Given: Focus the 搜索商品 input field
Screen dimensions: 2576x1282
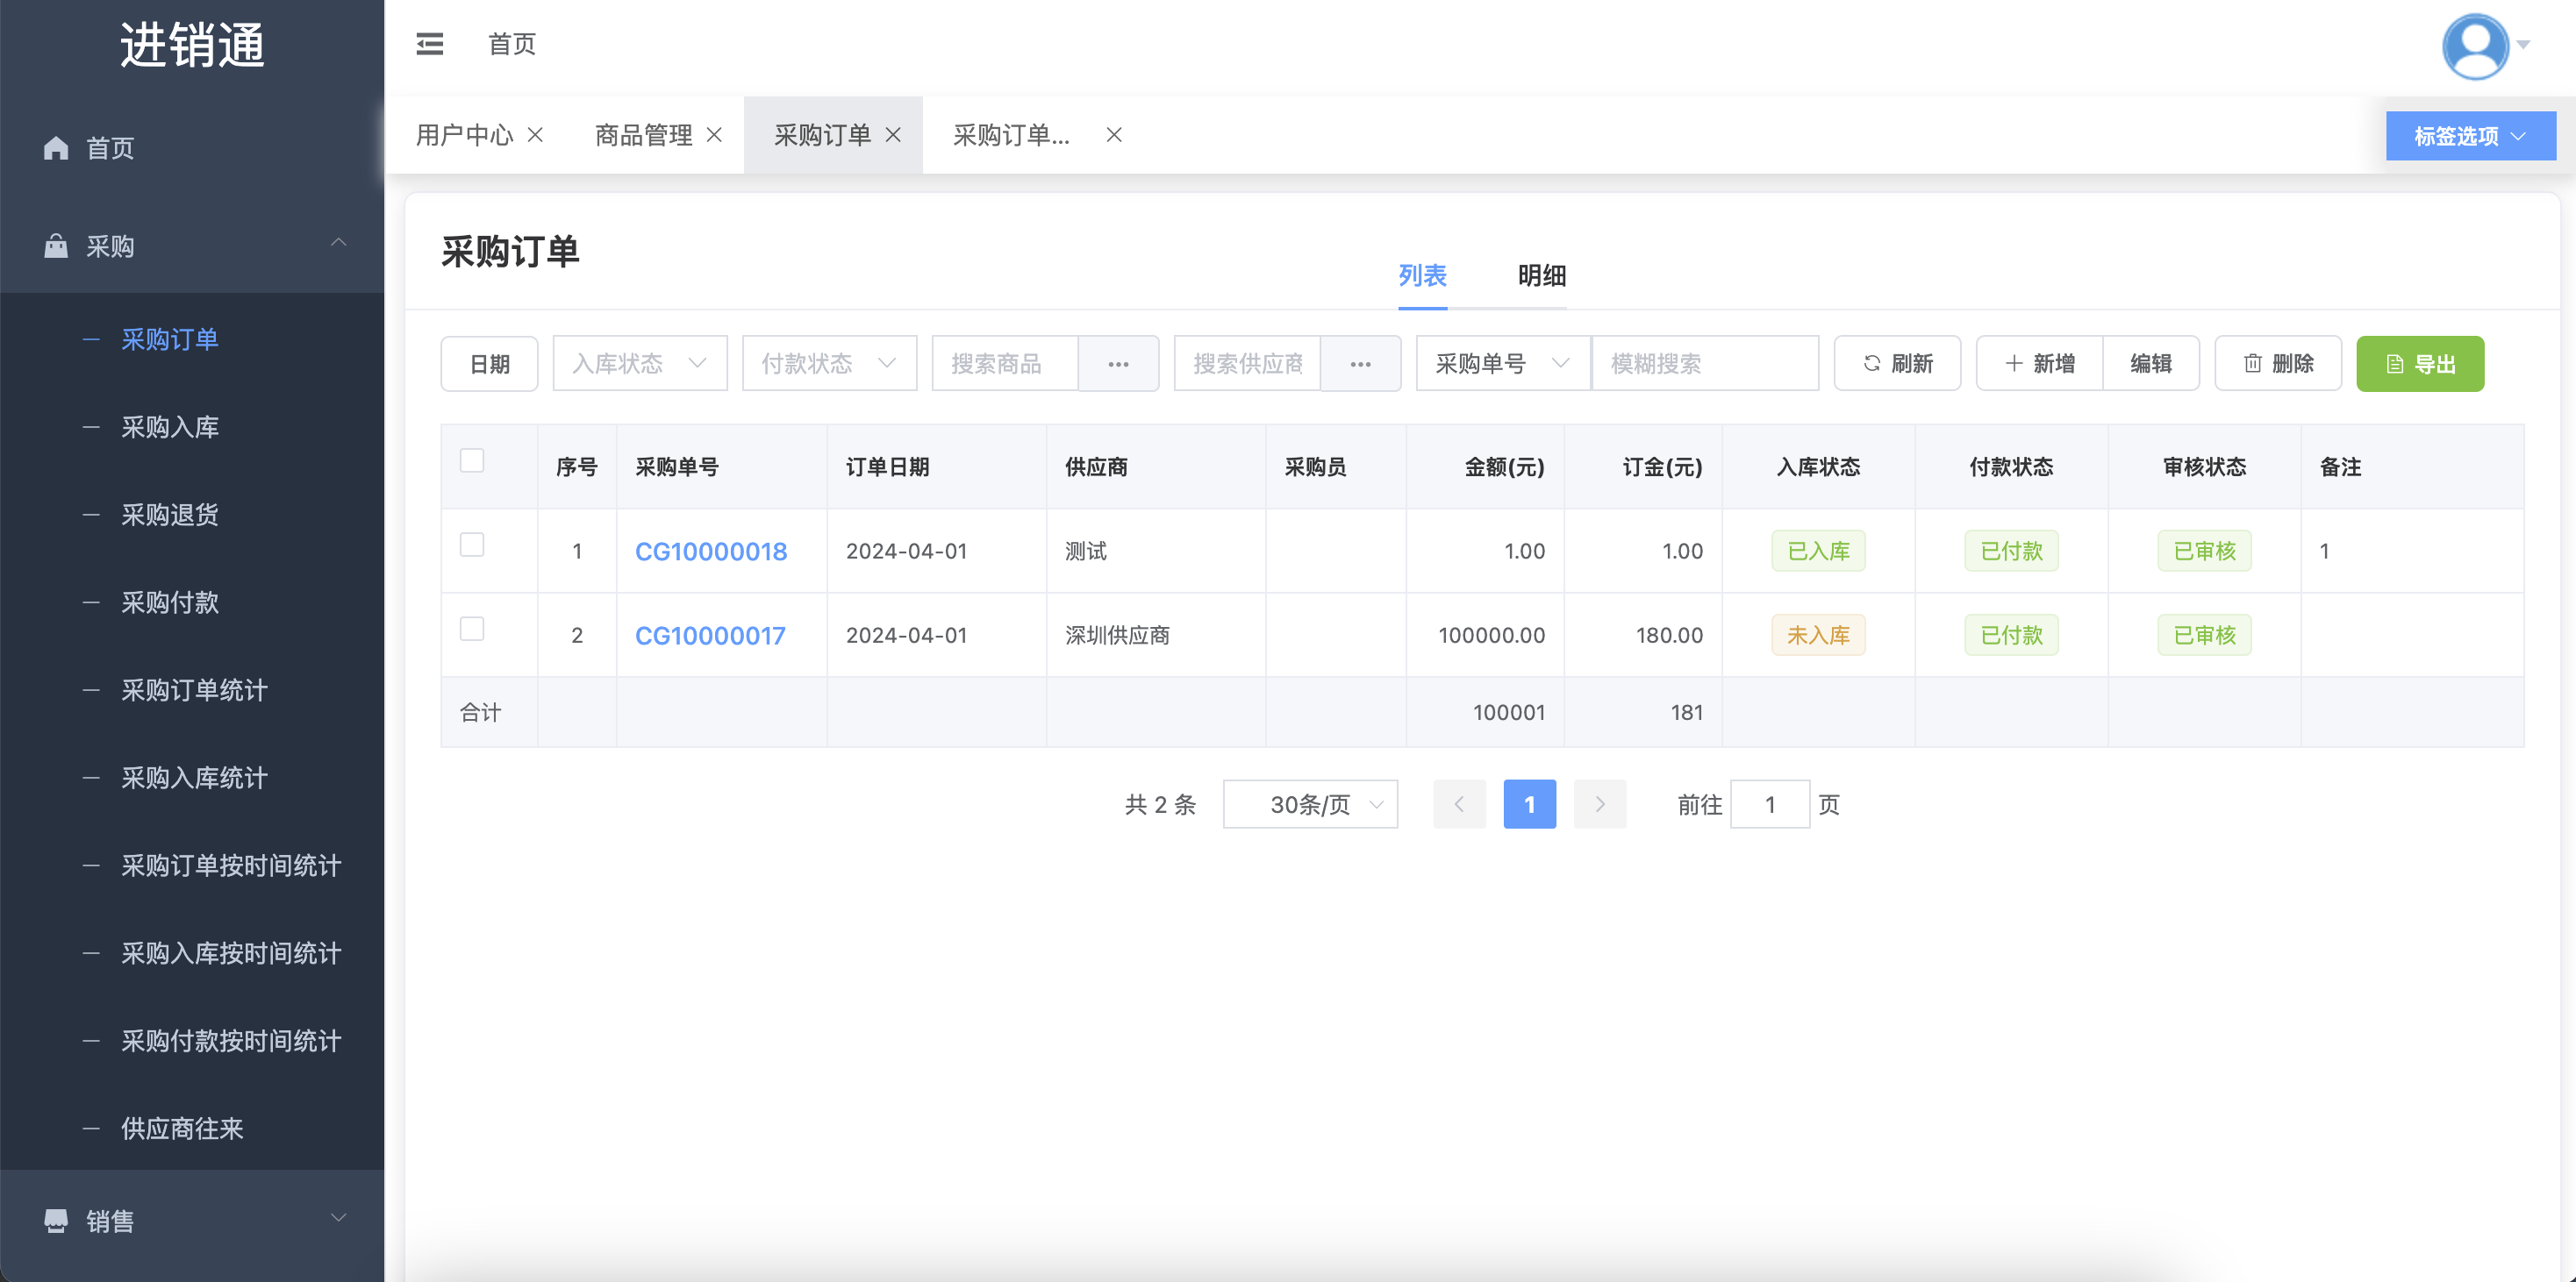Looking at the screenshot, I should tap(1005, 364).
